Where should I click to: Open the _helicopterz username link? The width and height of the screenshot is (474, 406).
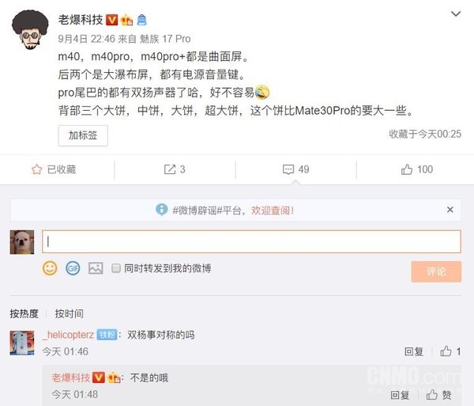click(69, 335)
